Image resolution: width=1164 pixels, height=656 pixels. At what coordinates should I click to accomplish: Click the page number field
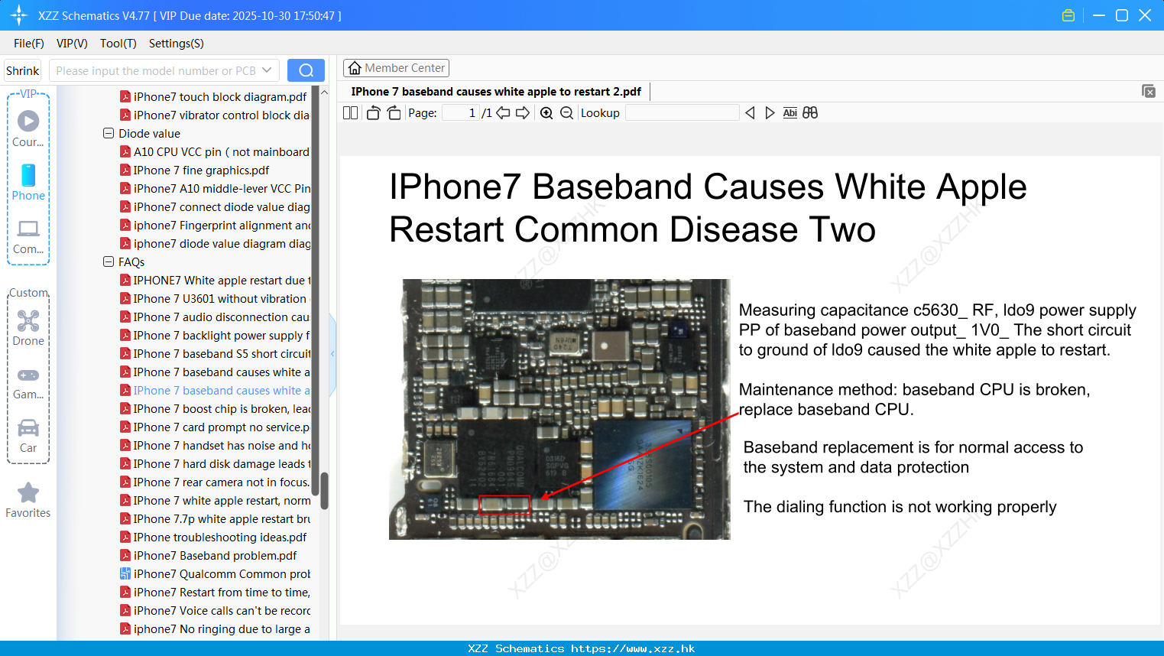point(461,113)
